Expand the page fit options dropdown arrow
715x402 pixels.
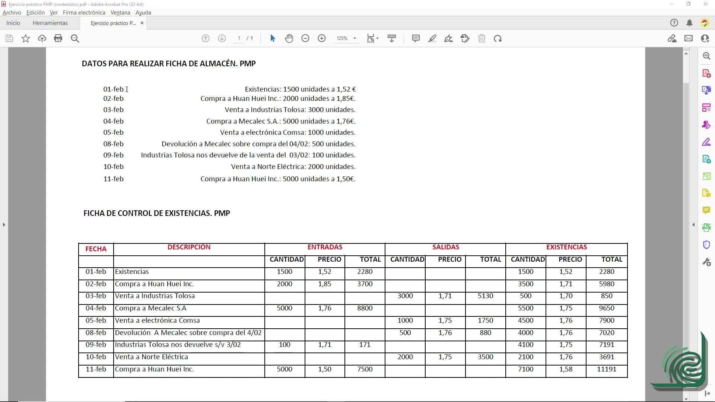[x=377, y=38]
